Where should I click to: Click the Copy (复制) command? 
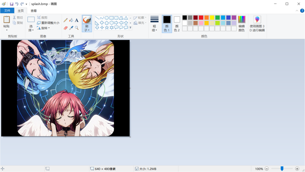tap(18, 23)
